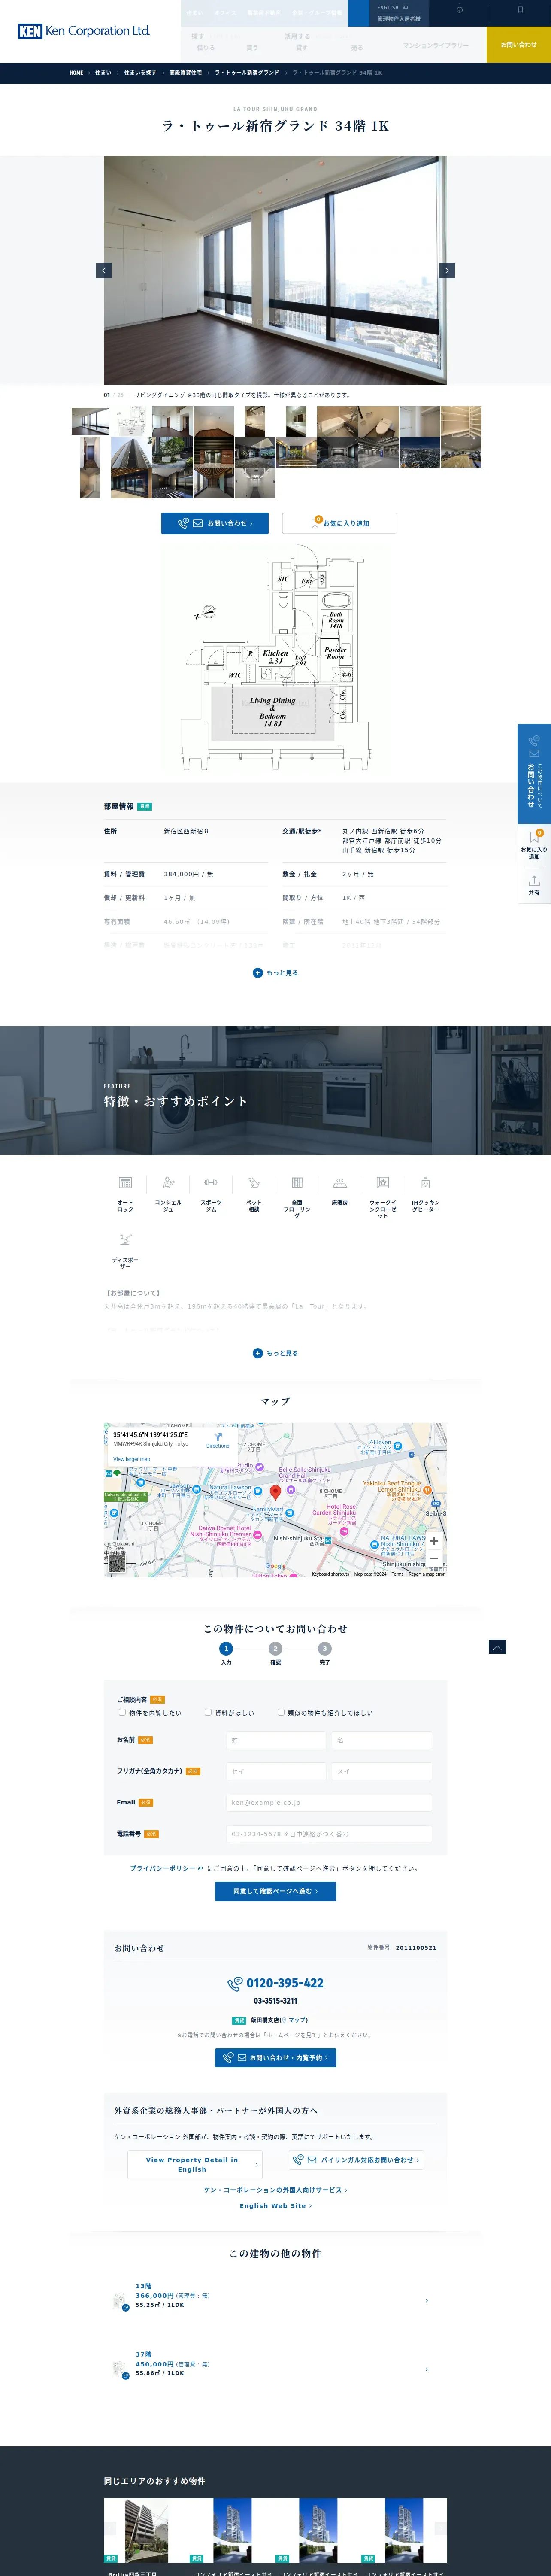Click the 電話番号 phone input field
This screenshot has width=551, height=2576.
[329, 1834]
